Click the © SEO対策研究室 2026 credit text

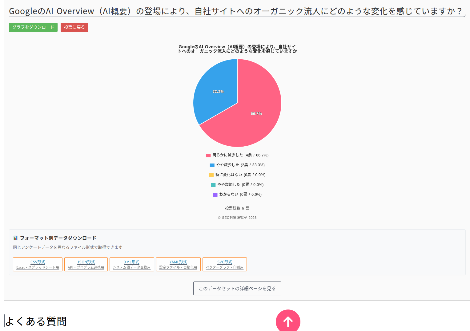pos(237,218)
